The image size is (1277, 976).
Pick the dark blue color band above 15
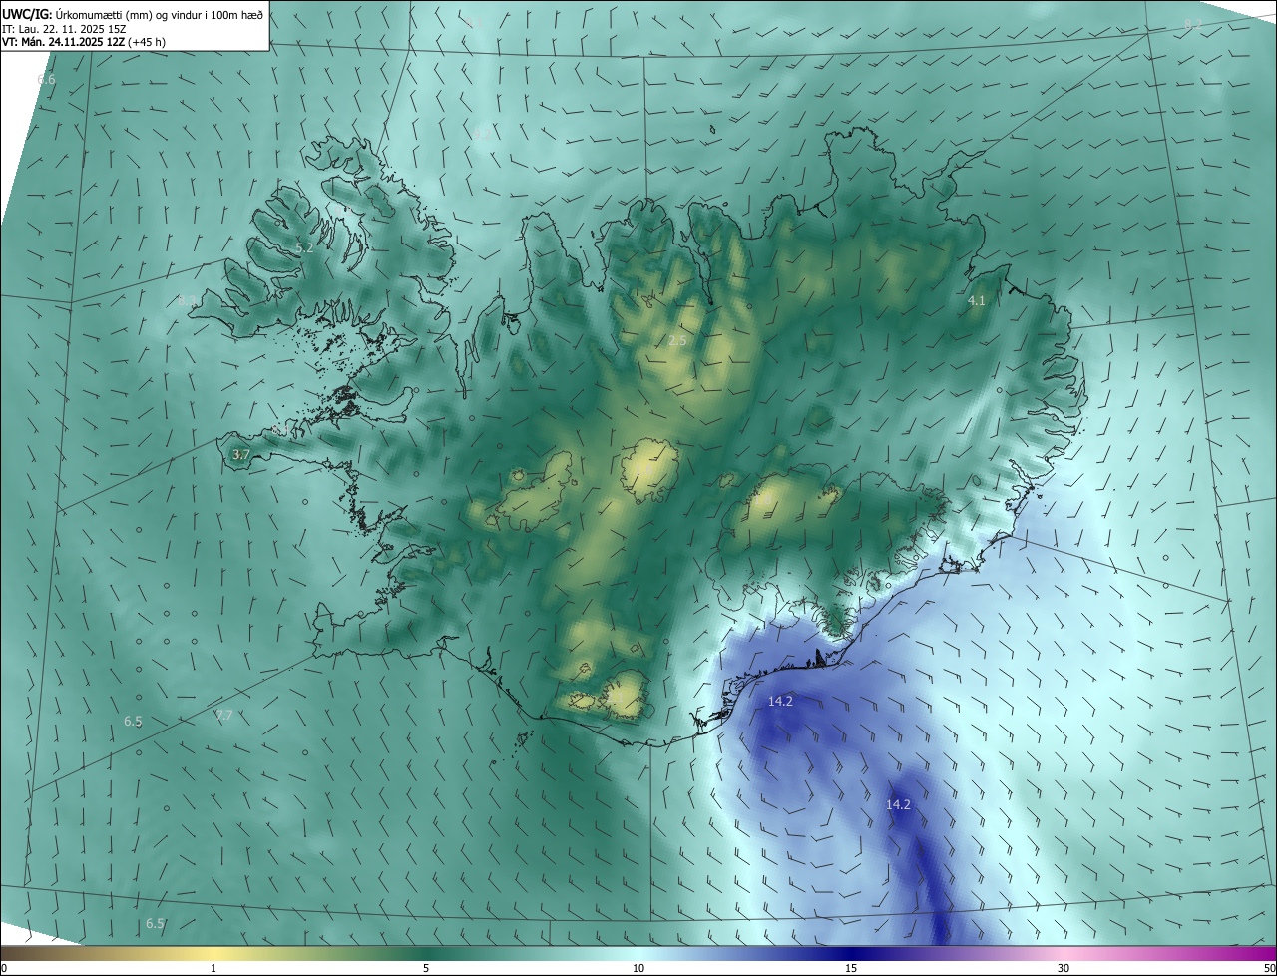851,953
